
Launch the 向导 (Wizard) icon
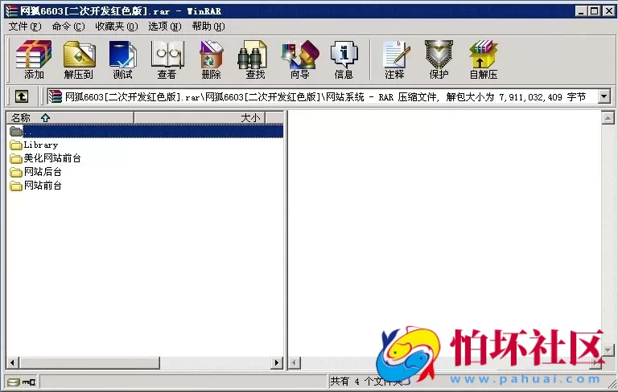pos(299,59)
